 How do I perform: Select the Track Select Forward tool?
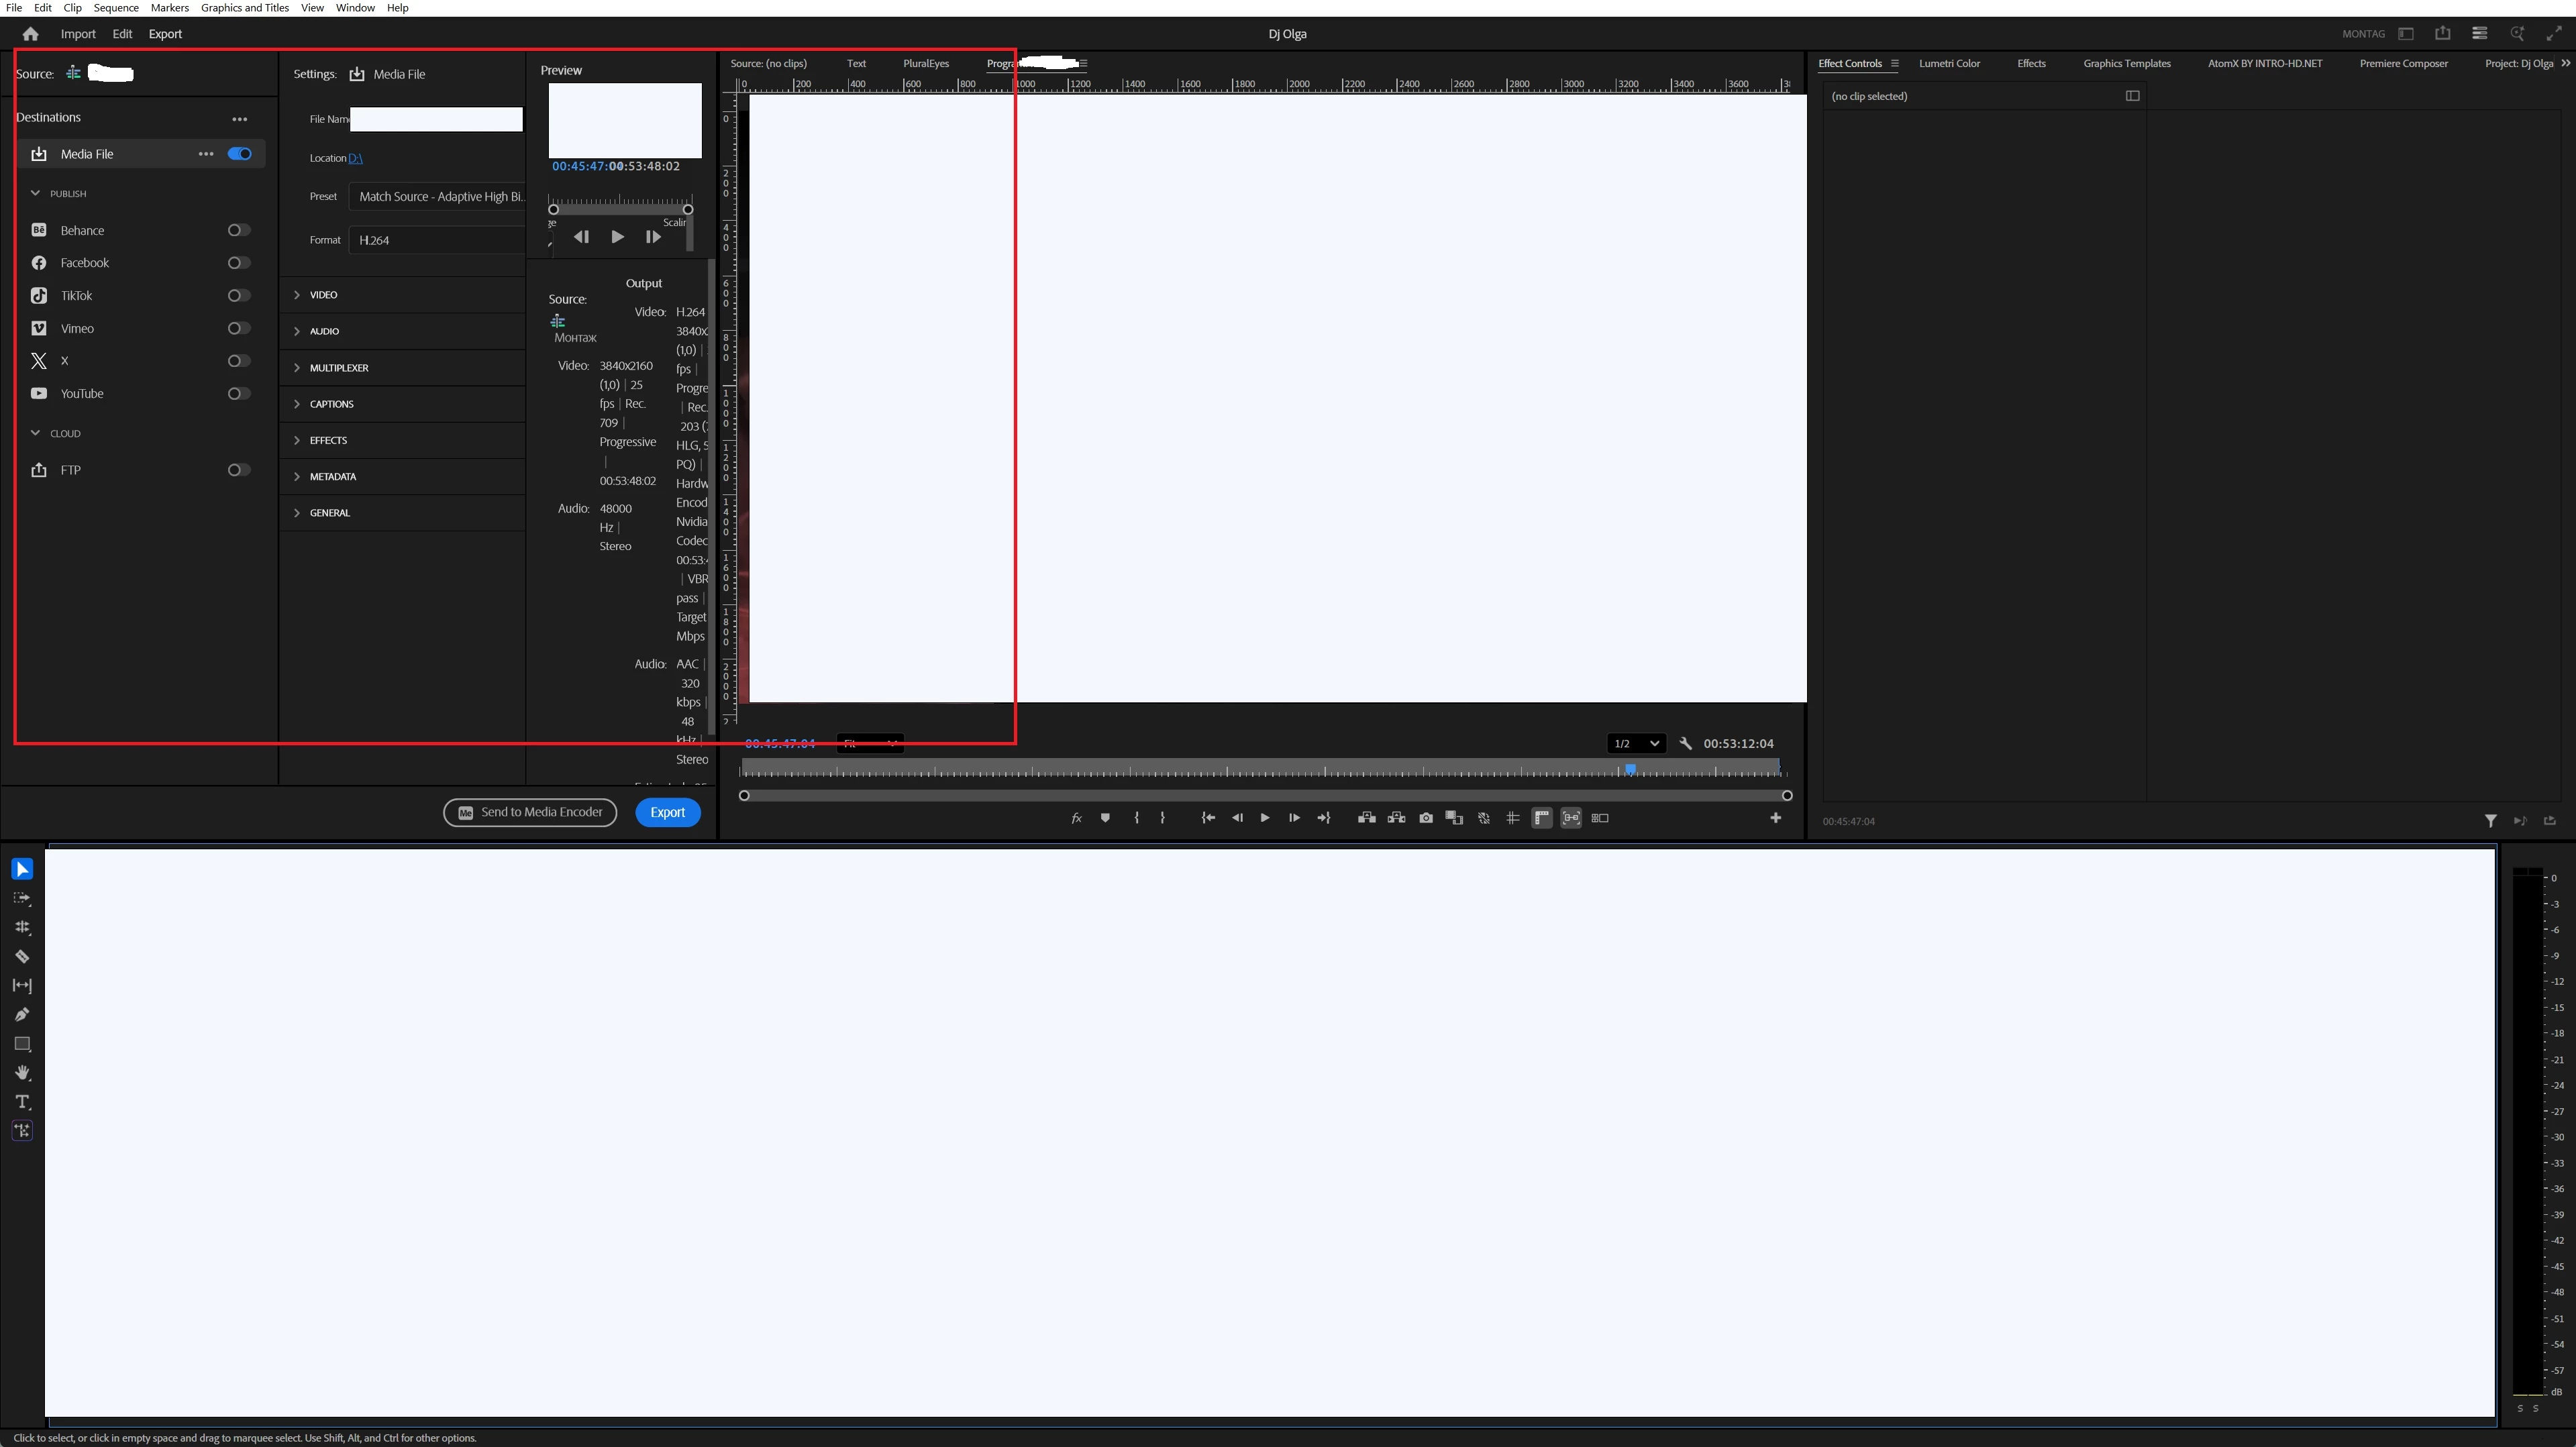pyautogui.click(x=22, y=898)
